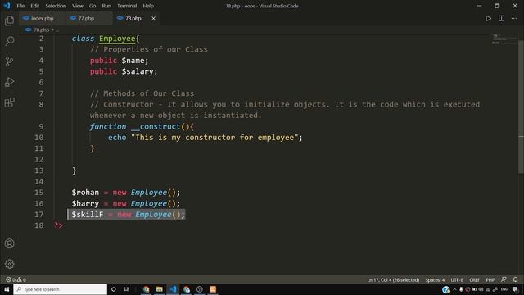Change the CRLF end of line sequence
The image size is (524, 295).
[474, 279]
